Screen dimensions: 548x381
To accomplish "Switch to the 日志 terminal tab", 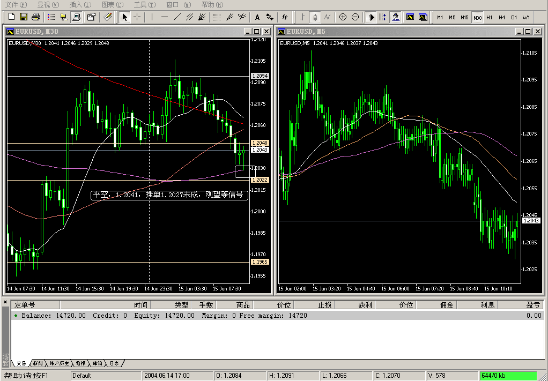I will [114, 363].
